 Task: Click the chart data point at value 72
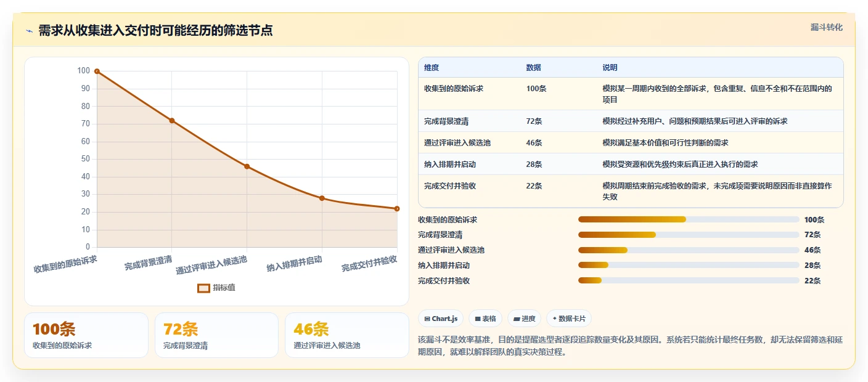point(172,121)
